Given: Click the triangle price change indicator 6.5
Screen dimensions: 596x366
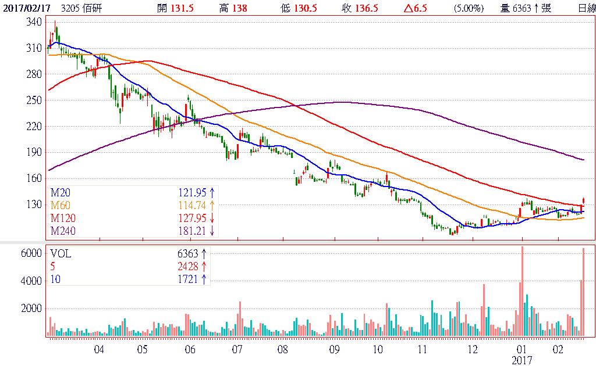Looking at the screenshot, I should click(x=413, y=8).
